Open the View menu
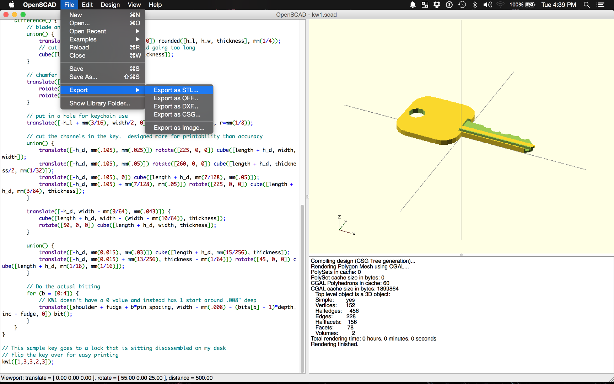This screenshot has width=614, height=384. click(x=134, y=5)
